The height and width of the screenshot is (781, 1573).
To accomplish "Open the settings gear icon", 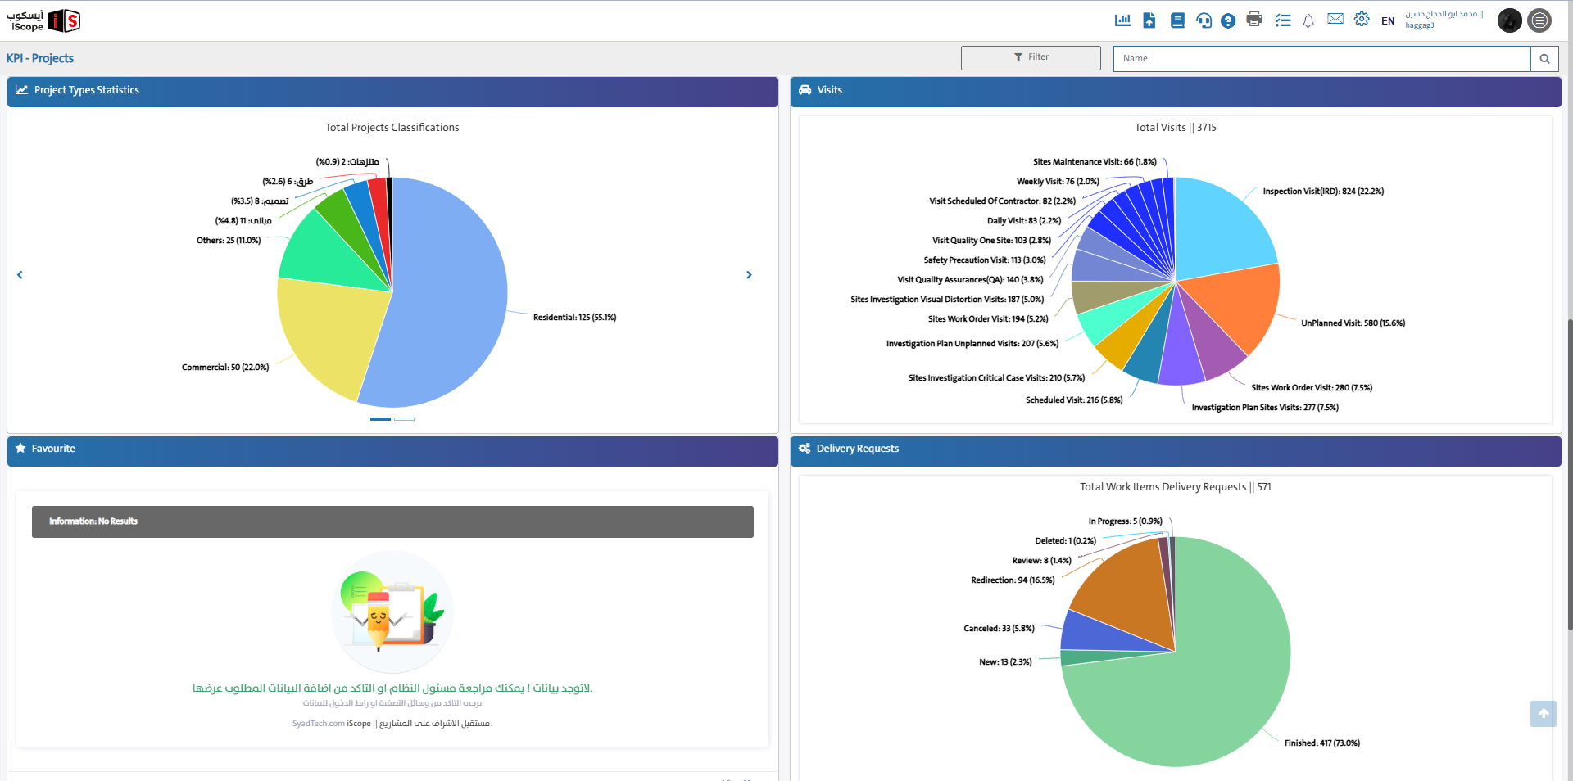I will (1362, 19).
